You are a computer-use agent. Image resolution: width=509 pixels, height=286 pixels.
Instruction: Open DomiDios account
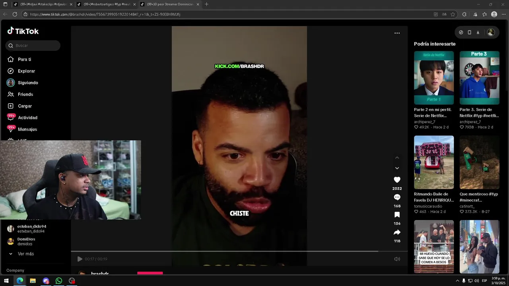point(21,242)
